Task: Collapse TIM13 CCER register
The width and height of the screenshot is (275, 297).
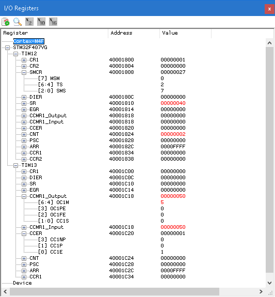Action: (x=24, y=233)
